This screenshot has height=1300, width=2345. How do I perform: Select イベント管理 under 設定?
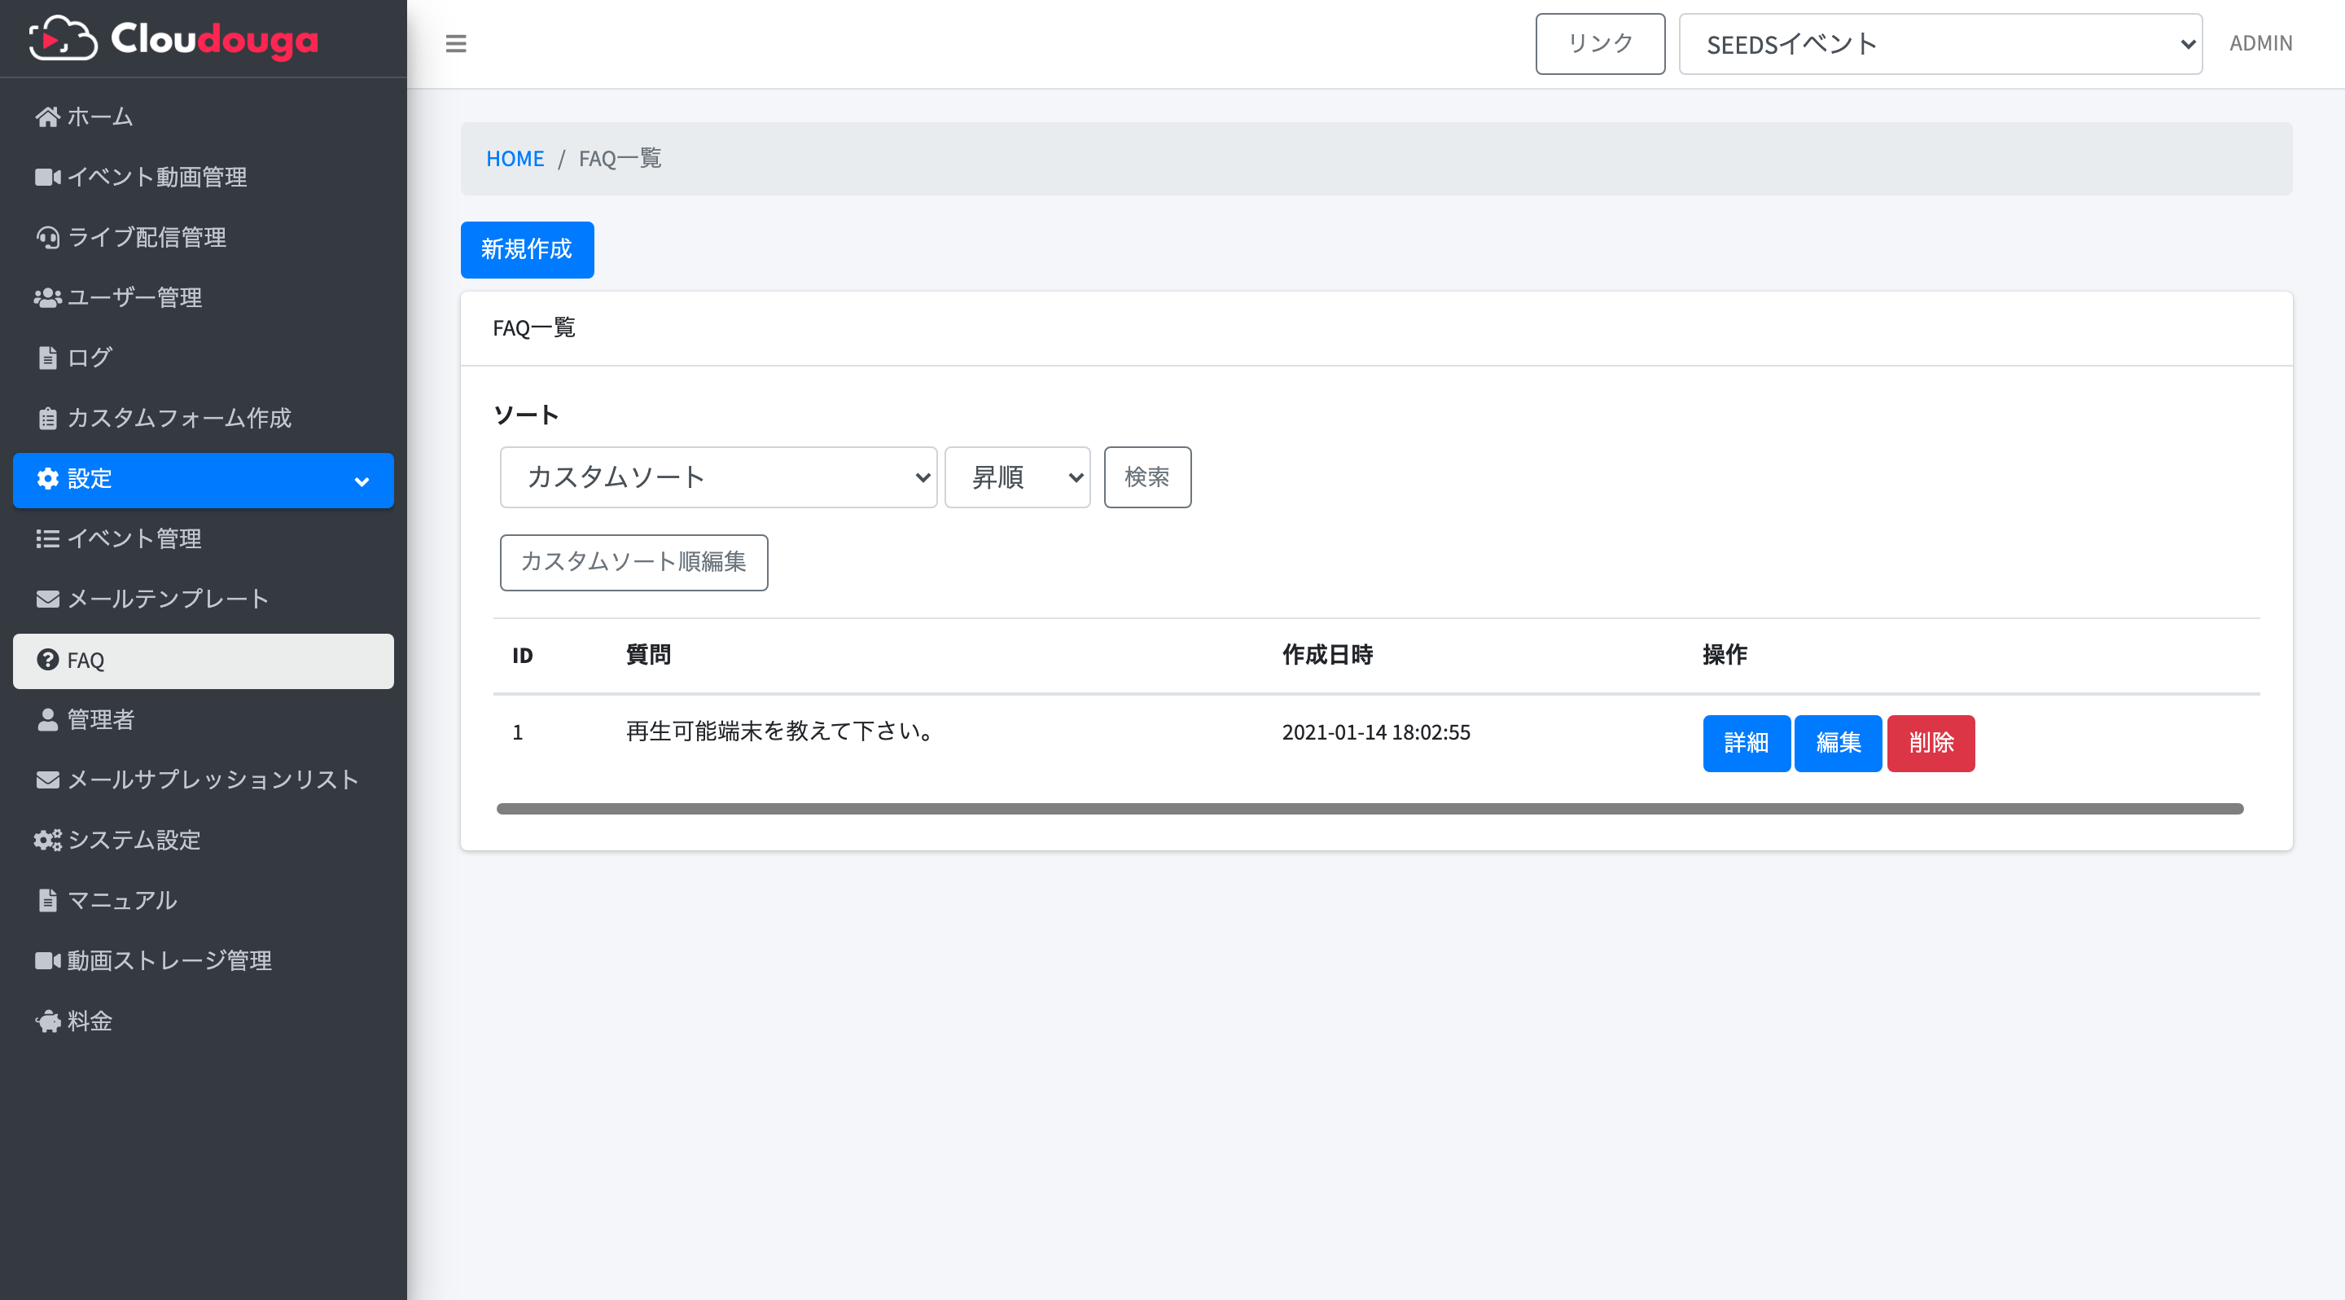(204, 539)
